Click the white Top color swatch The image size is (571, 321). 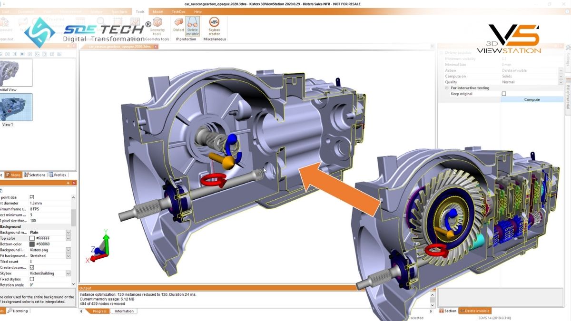click(x=32, y=238)
